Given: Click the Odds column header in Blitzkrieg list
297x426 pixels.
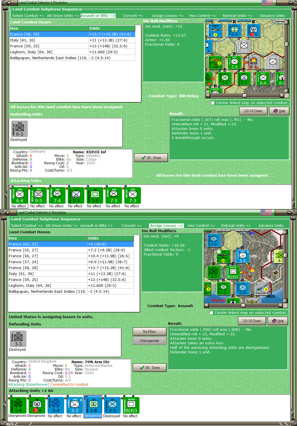Looking at the screenshot, I should point(112,28).
